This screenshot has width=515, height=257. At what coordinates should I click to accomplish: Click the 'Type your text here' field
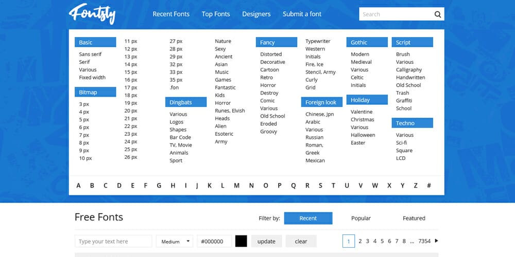coord(113,241)
